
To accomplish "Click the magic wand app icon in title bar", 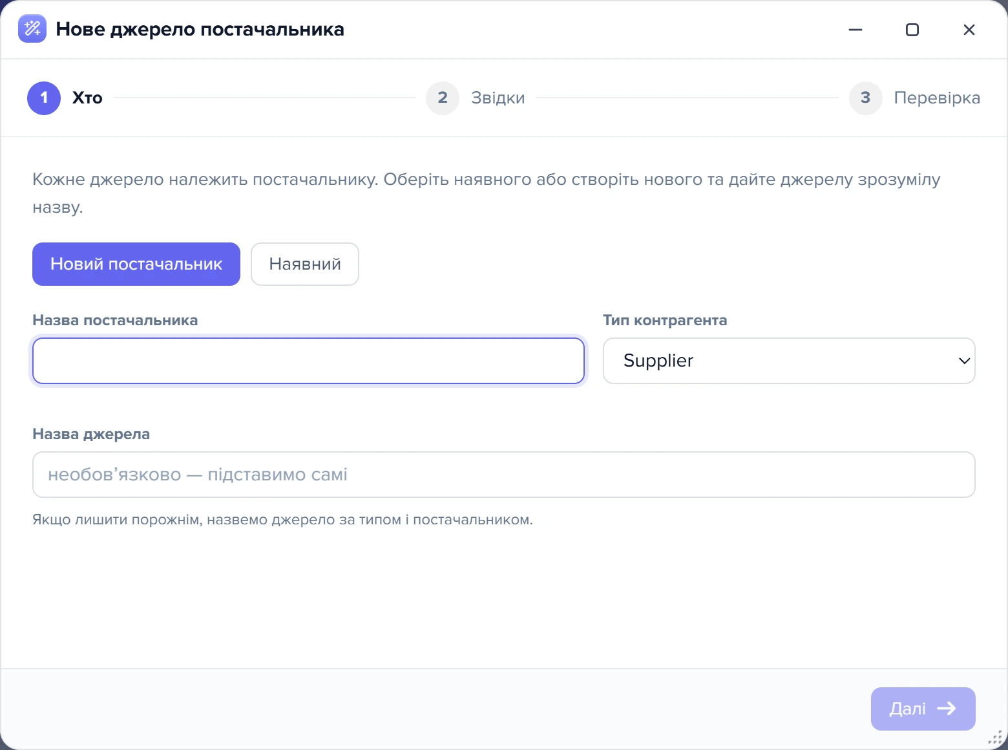I will point(32,28).
